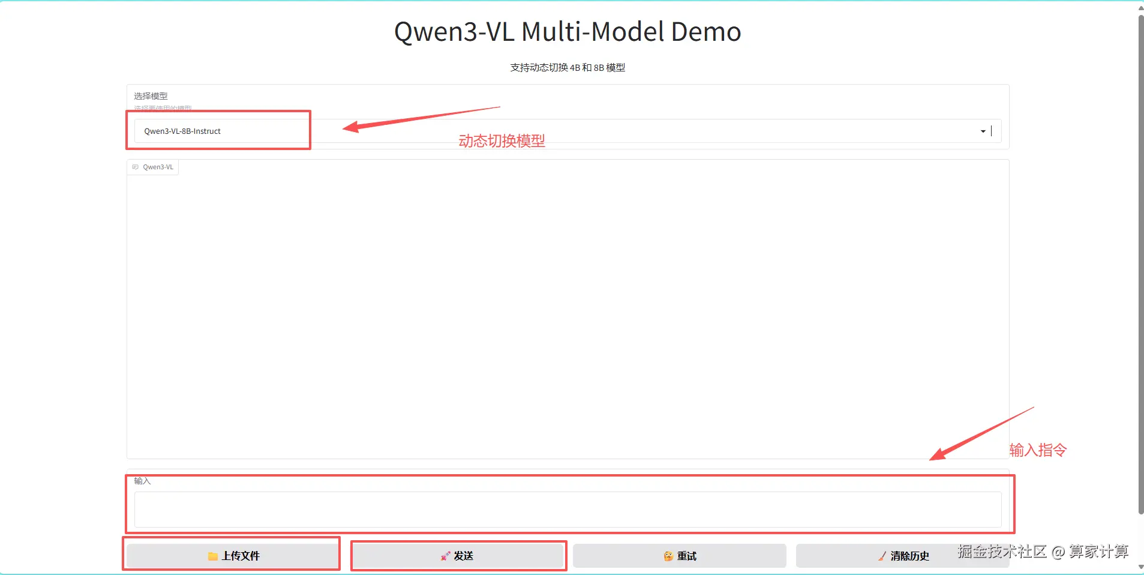Image resolution: width=1144 pixels, height=575 pixels.
Task: Focus the message input text box
Action: [568, 510]
